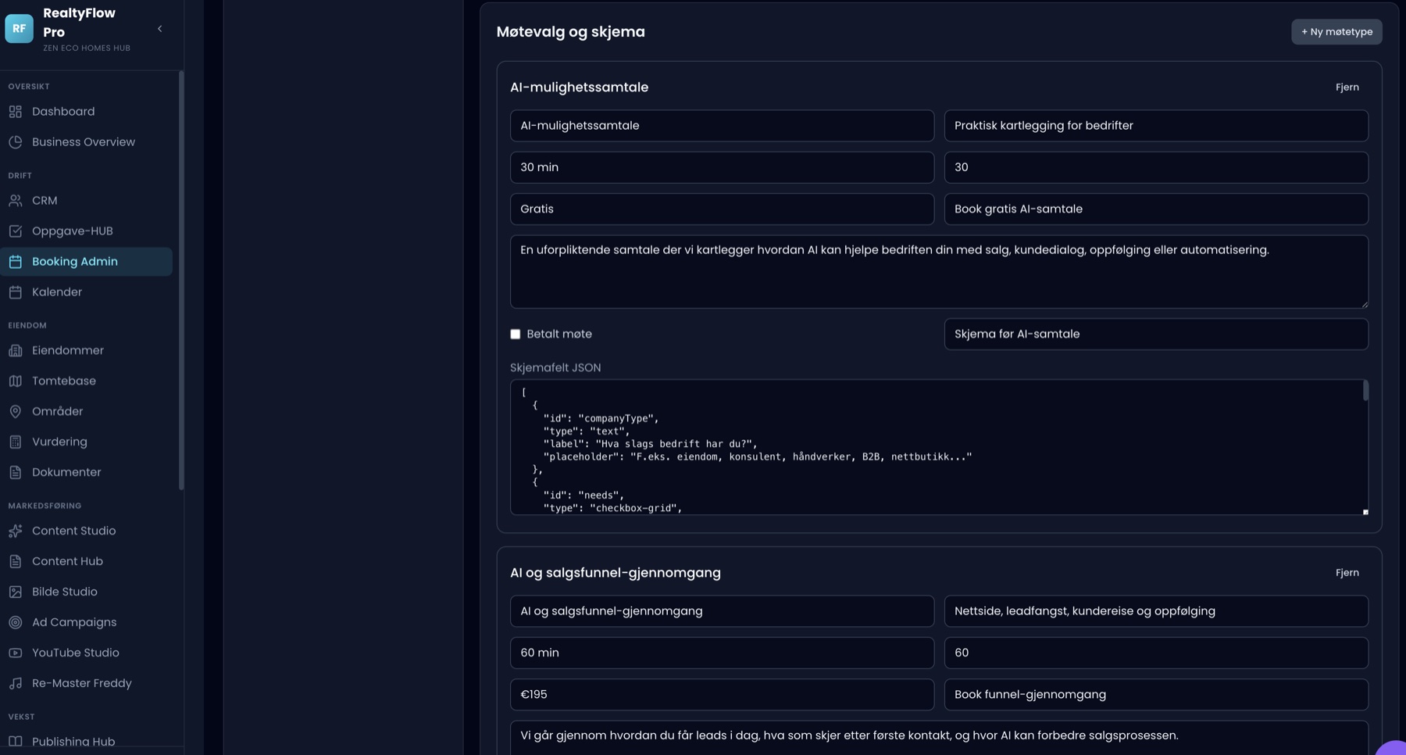Click the YouTube Studio play icon
This screenshot has width=1406, height=755.
[16, 653]
